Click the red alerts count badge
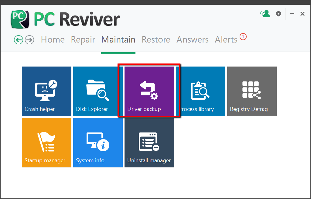Image resolution: width=311 pixels, height=199 pixels. pos(243,37)
